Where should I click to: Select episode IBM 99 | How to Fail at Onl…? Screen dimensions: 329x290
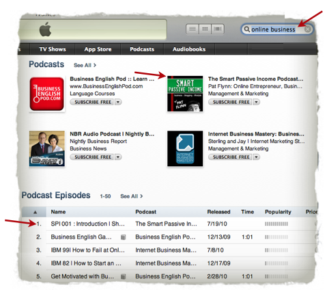coord(87,250)
